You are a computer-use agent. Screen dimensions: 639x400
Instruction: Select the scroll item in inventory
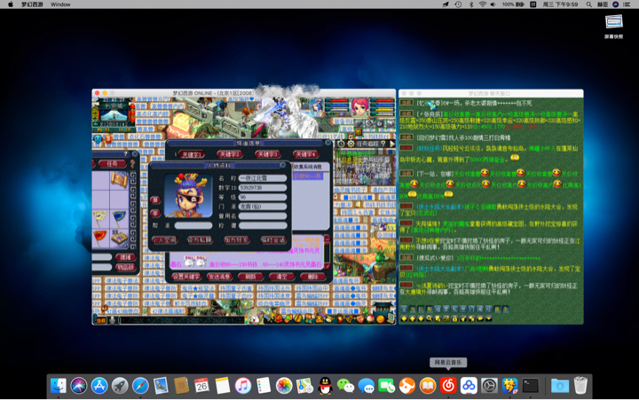pyautogui.click(x=119, y=180)
